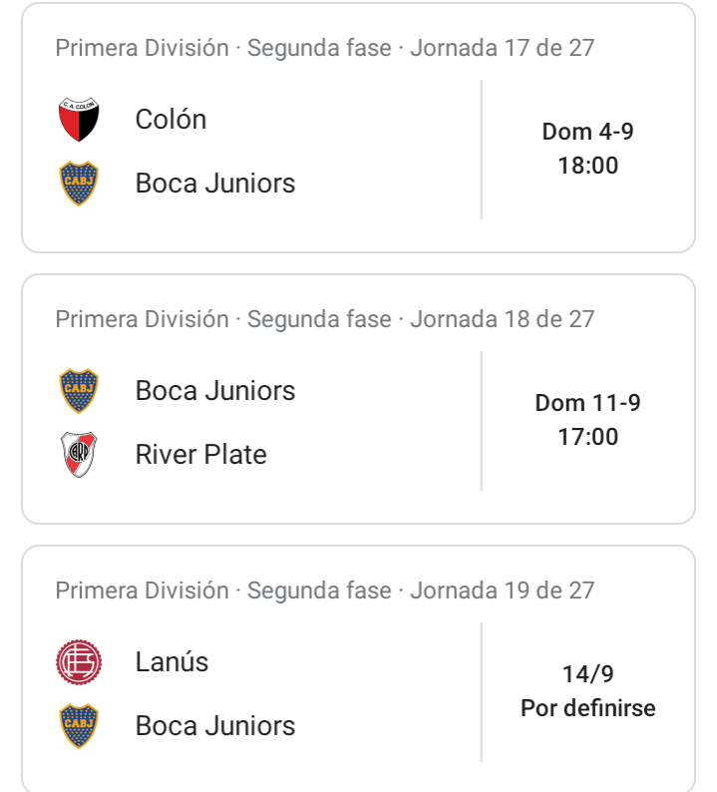Screen dimensions: 717x792
Task: Open Boca Juniors name above River Plate
Action: 215,390
